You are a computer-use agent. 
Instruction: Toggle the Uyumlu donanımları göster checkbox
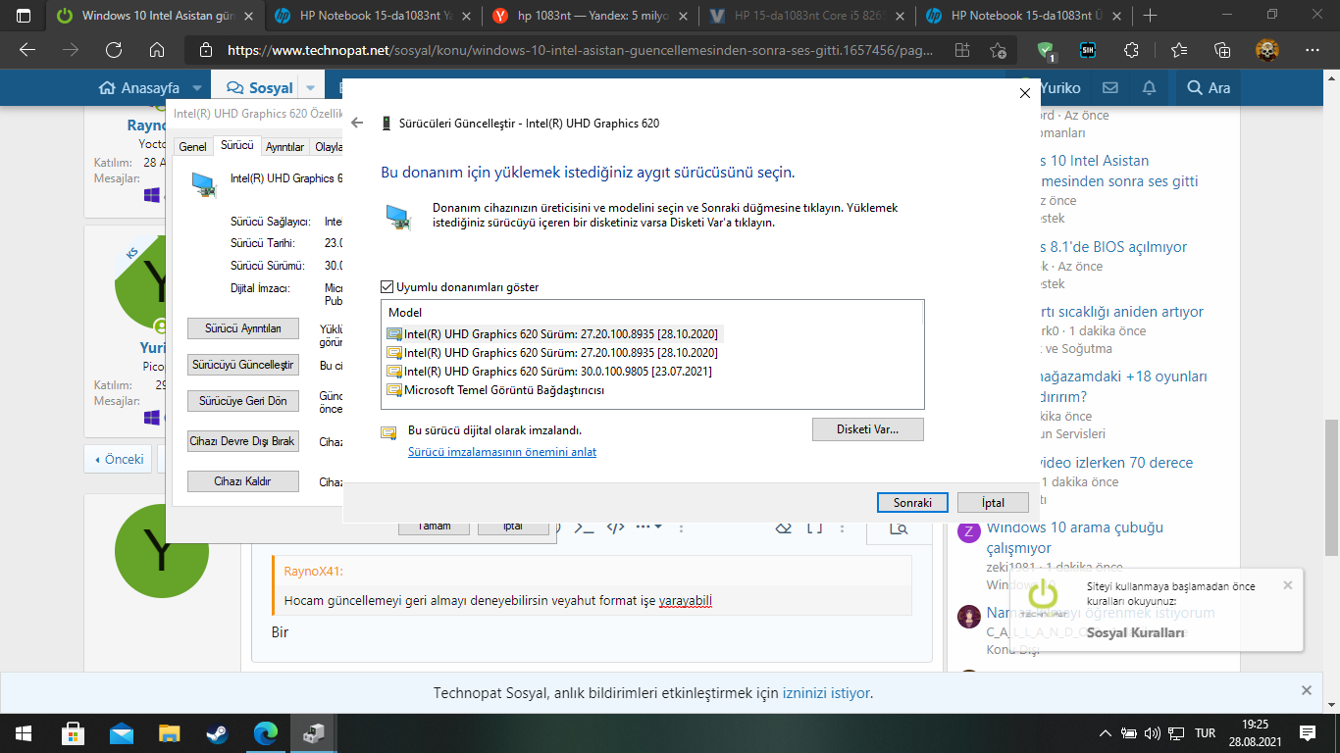[x=387, y=287]
